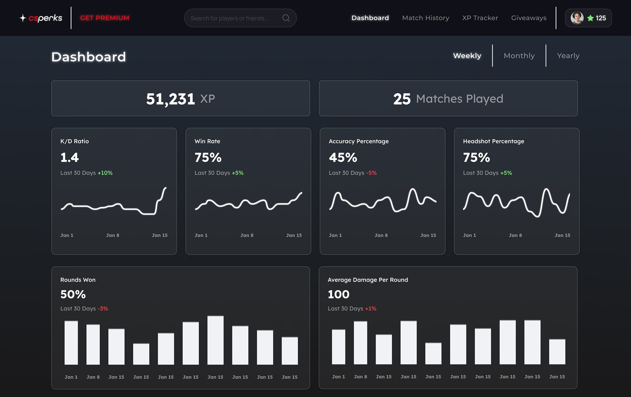Go to Match History page

[x=426, y=18]
